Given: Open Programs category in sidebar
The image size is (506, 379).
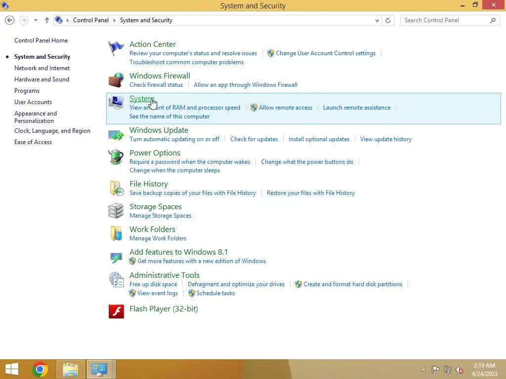Looking at the screenshot, I should [x=27, y=91].
